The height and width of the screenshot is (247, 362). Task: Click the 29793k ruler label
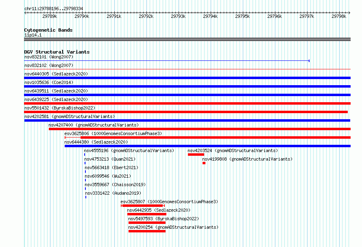pos(178,16)
